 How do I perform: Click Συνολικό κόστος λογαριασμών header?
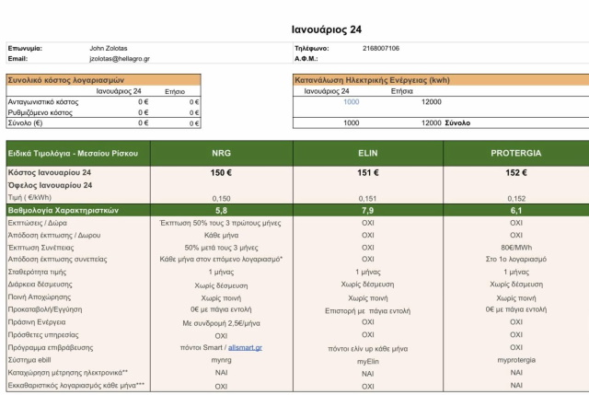click(x=65, y=80)
